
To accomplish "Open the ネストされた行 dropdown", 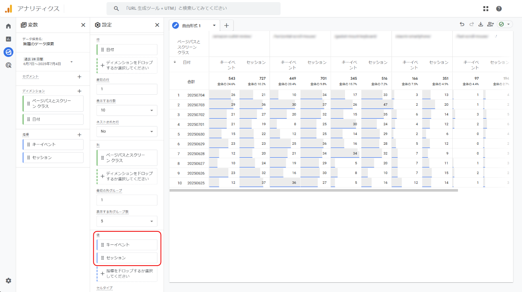I will (127, 131).
